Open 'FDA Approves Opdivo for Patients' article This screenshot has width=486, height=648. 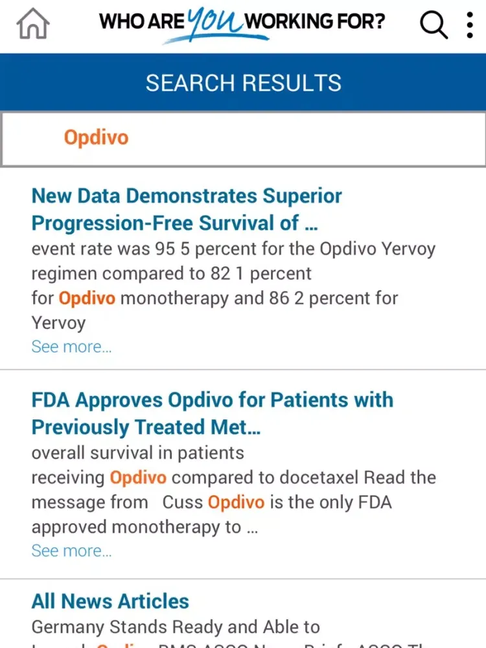213,413
